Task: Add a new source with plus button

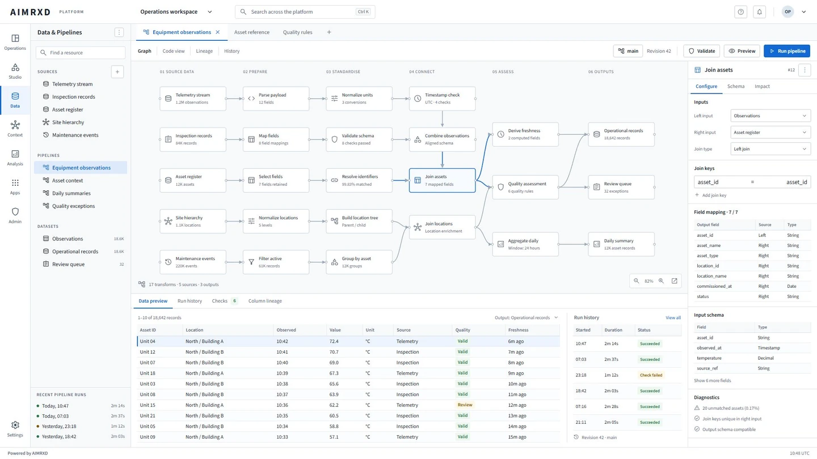Action: [x=117, y=71]
